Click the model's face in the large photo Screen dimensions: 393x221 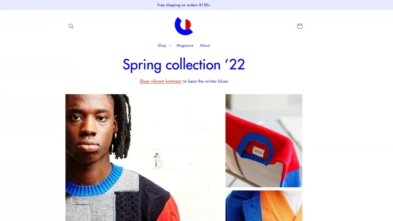[x=89, y=127]
